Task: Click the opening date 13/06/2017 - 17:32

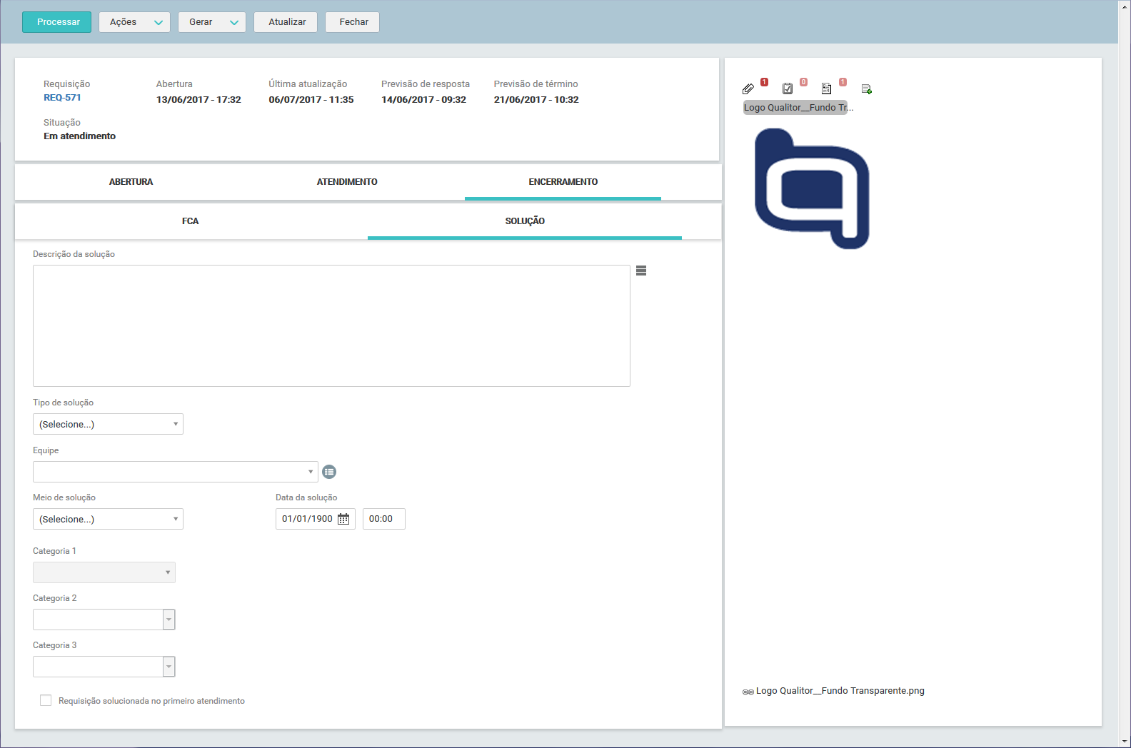Action: click(x=198, y=100)
